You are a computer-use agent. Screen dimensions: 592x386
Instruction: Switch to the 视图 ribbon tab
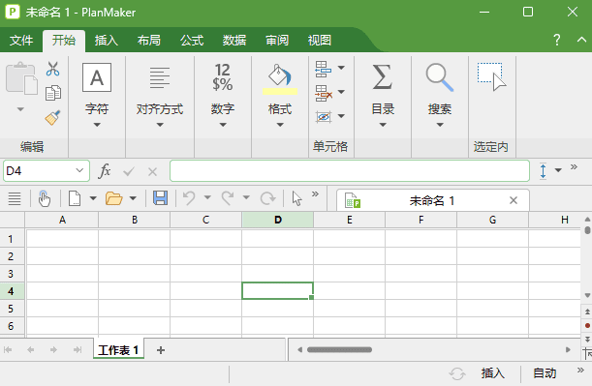320,40
